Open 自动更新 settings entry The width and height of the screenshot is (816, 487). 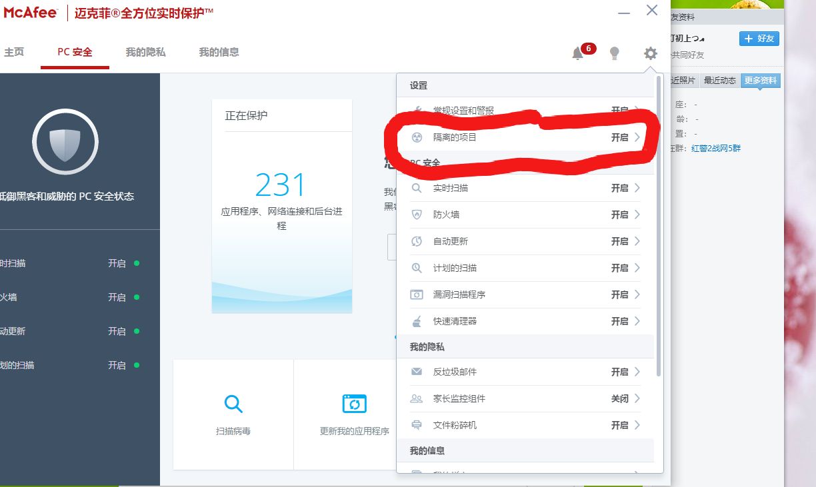tap(525, 241)
